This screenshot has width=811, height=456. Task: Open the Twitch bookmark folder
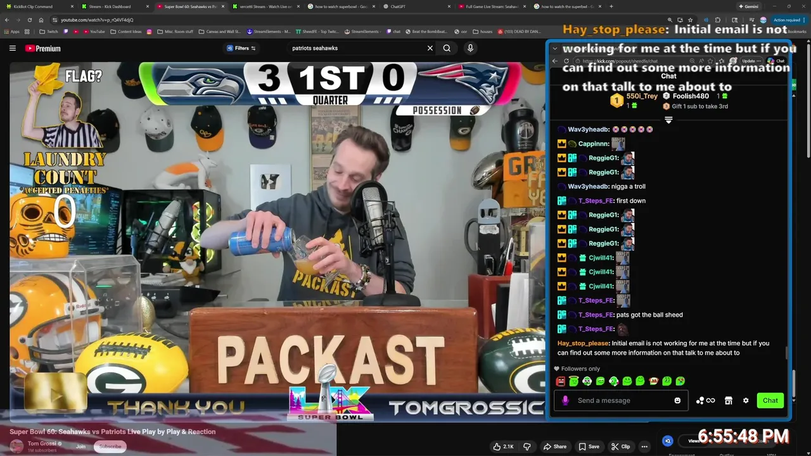pos(49,32)
